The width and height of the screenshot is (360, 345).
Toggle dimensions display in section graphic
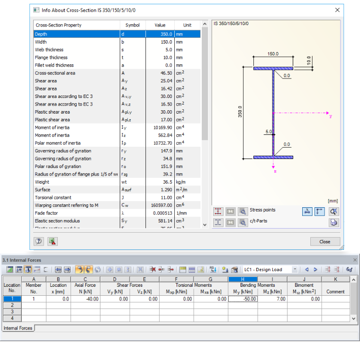pos(307,211)
